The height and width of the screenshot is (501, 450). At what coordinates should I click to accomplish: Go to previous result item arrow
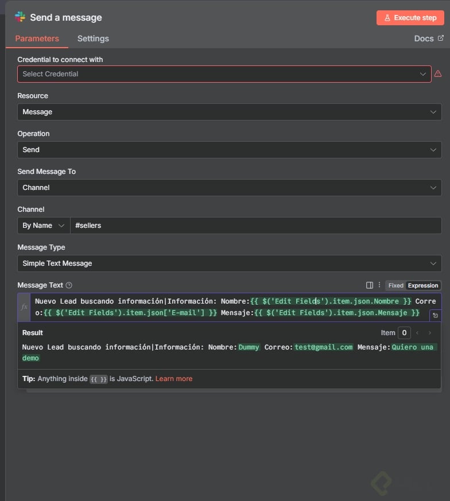click(418, 333)
